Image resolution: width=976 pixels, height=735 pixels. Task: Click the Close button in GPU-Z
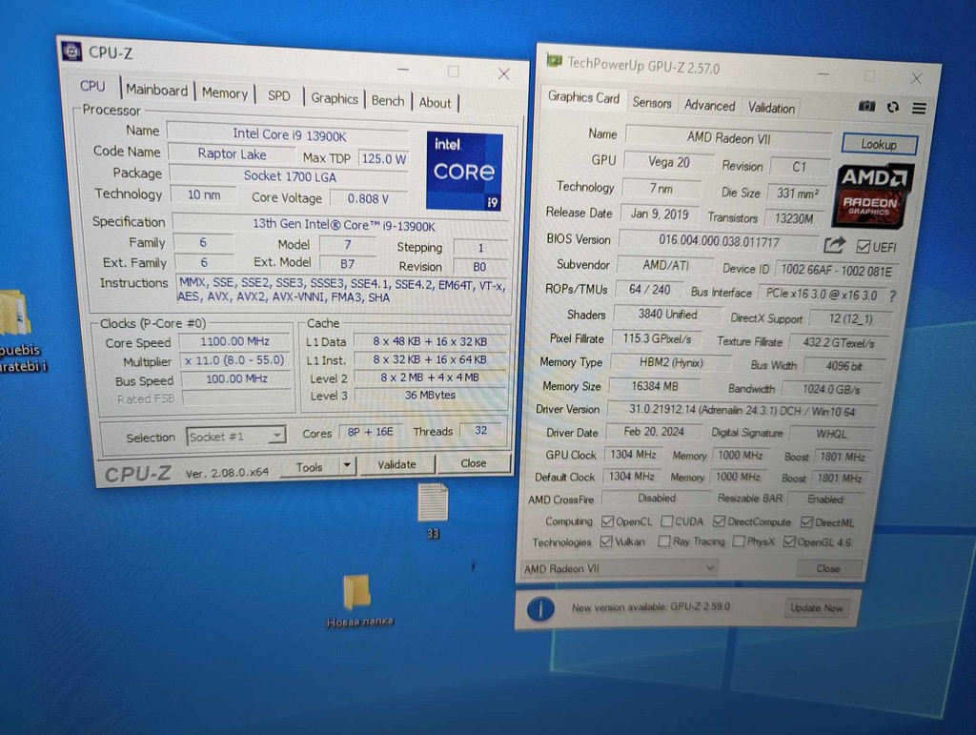click(828, 568)
